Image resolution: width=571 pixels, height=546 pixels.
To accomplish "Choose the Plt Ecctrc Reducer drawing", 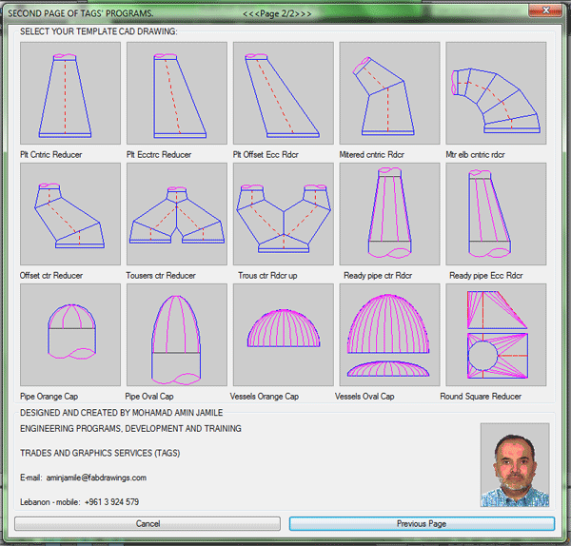I will 176,93.
